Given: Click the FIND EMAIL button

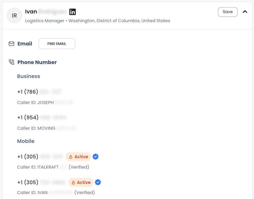Looking at the screenshot, I should click(x=57, y=44).
